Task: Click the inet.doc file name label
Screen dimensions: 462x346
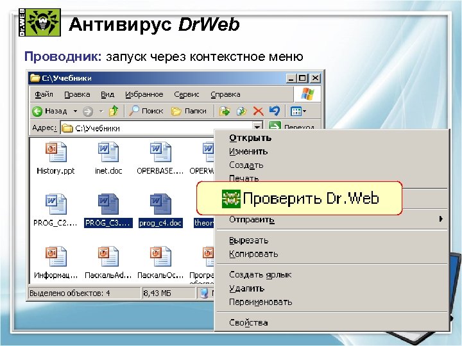Action: 108,171
